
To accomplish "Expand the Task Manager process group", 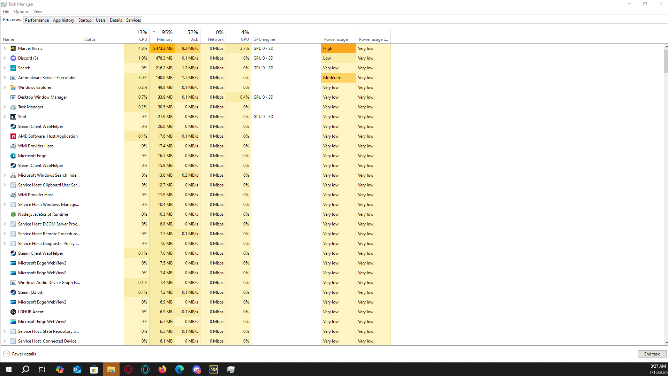I will (x=5, y=107).
